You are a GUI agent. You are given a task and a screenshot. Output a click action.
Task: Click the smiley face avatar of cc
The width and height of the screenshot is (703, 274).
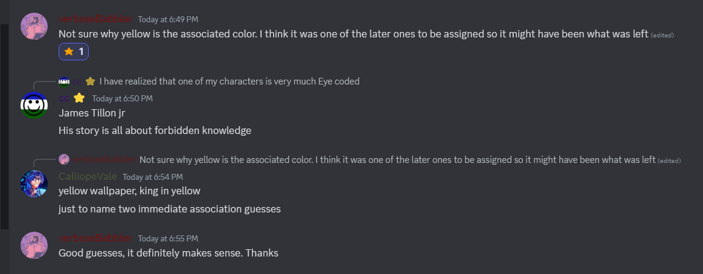point(34,105)
